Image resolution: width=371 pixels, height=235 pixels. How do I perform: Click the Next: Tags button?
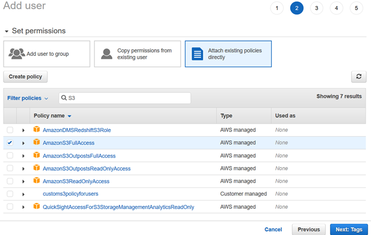tap(349, 229)
